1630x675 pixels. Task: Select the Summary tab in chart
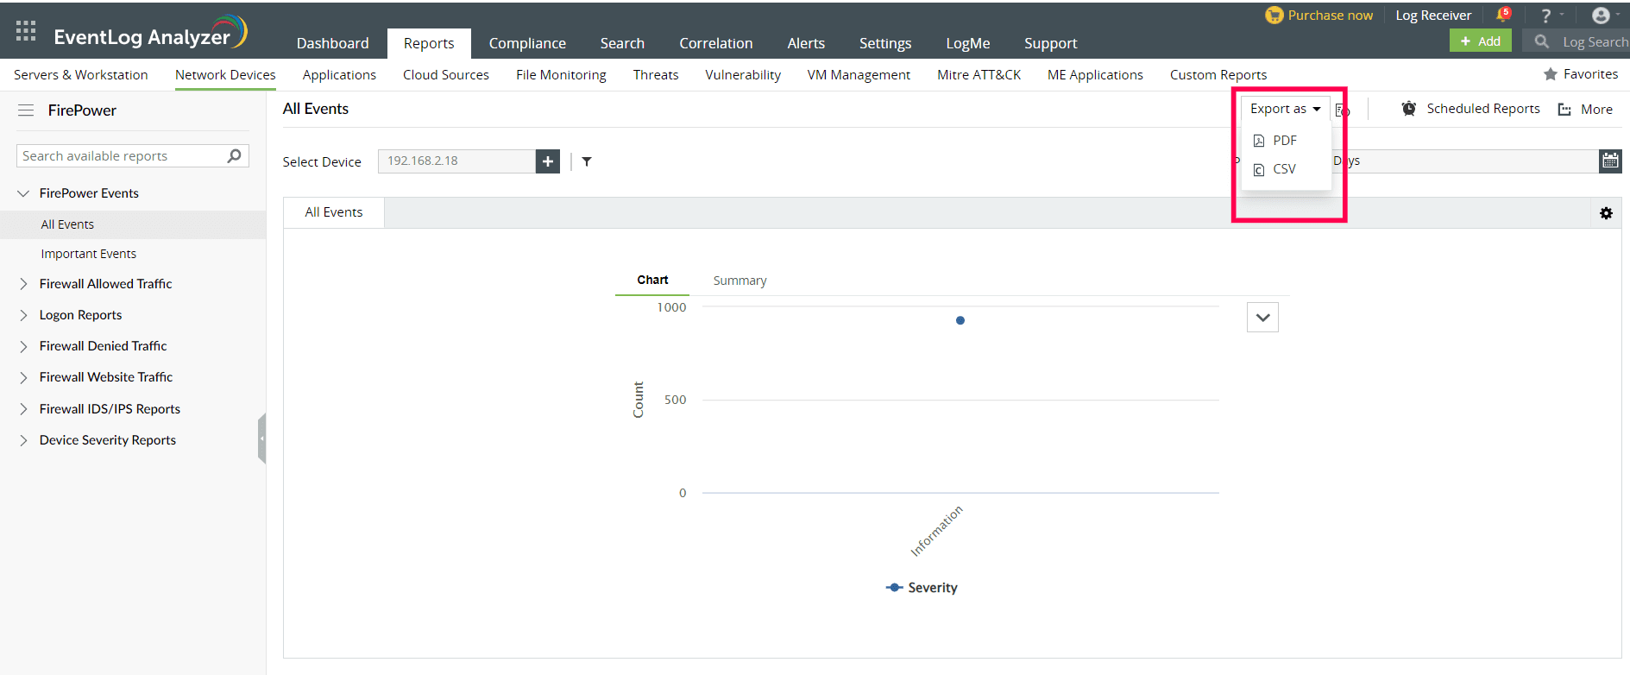coord(739,281)
